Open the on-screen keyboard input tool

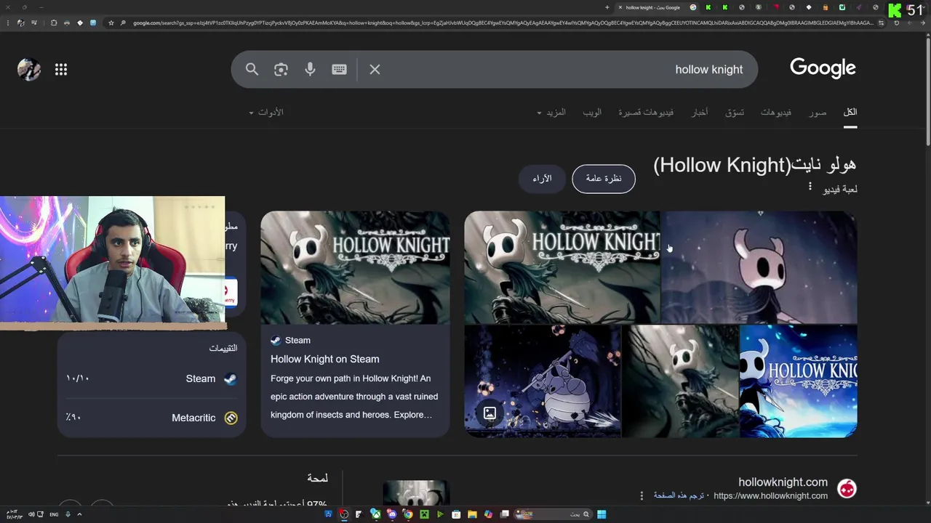(x=339, y=69)
